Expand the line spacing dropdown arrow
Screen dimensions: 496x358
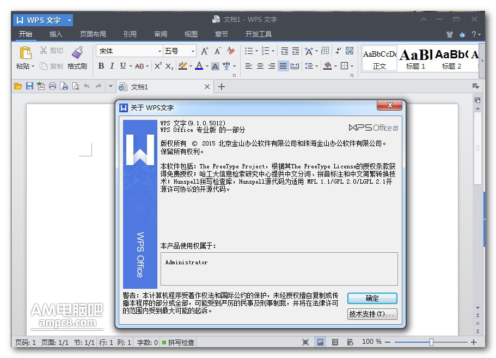316,66
